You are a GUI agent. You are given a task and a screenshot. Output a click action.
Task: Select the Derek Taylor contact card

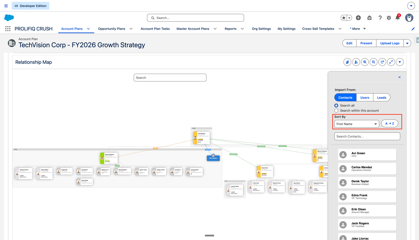coord(367,182)
